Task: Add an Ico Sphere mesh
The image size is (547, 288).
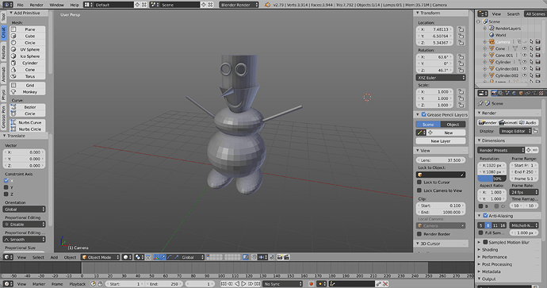Action: tap(28, 56)
